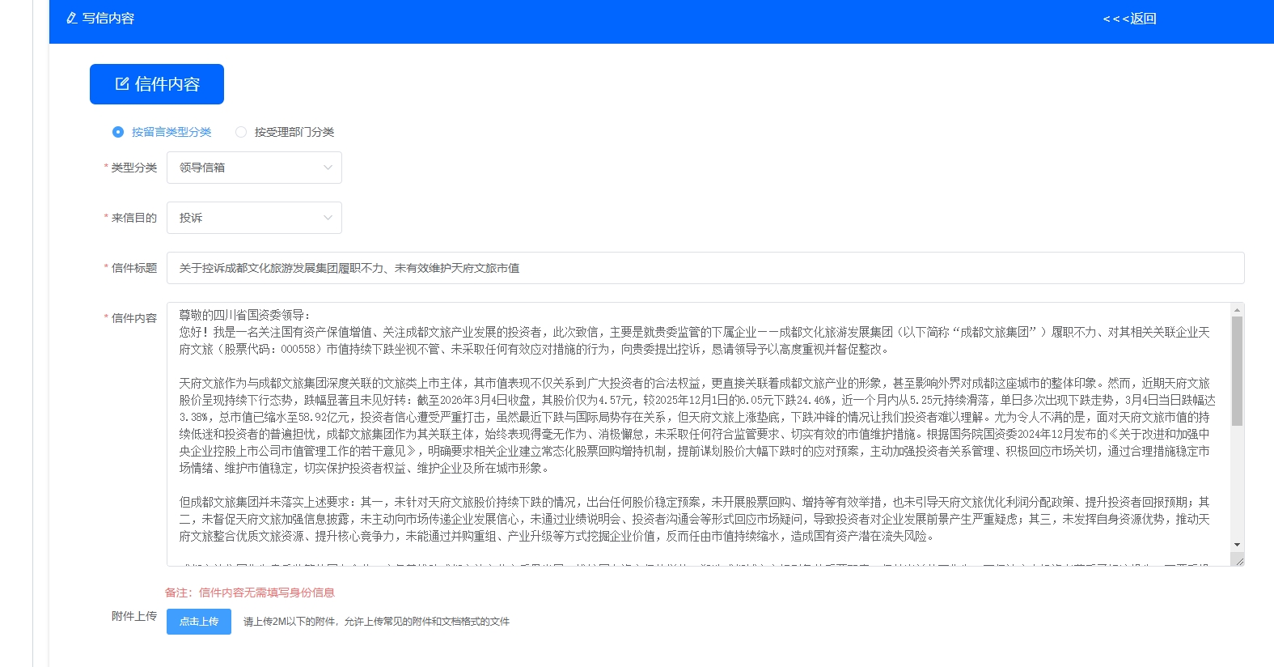
Task: Click the 点击上传 upload button
Action: tap(199, 622)
